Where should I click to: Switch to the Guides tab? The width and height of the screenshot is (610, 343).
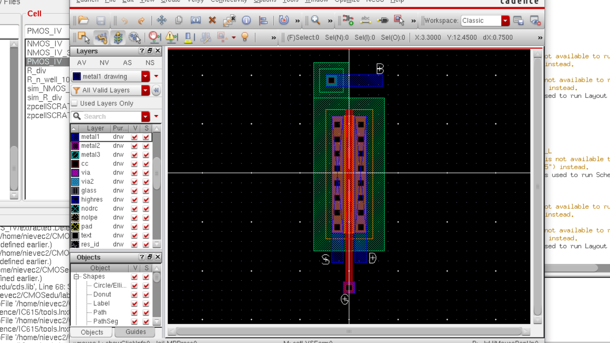(136, 332)
